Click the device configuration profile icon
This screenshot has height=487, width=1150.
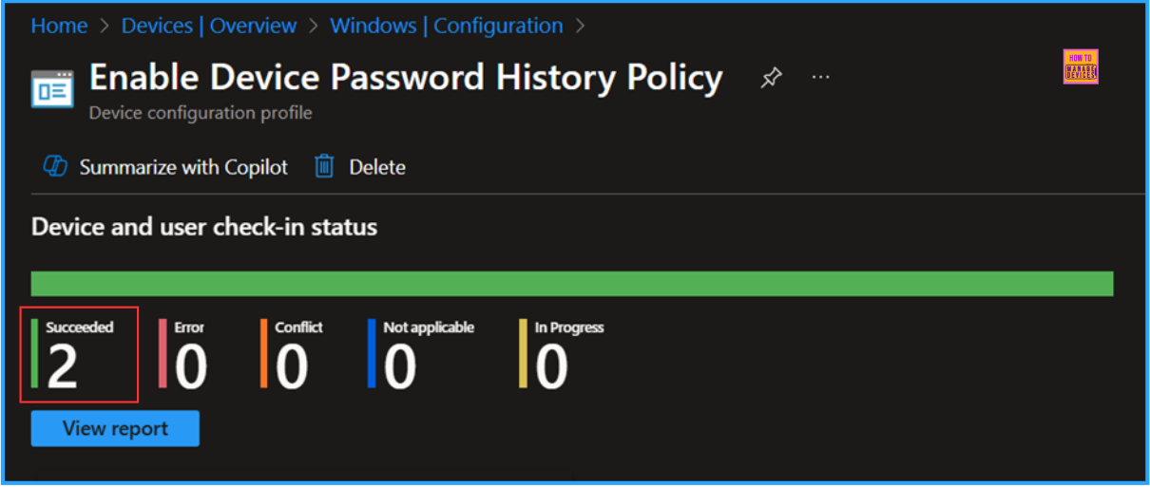coord(51,87)
